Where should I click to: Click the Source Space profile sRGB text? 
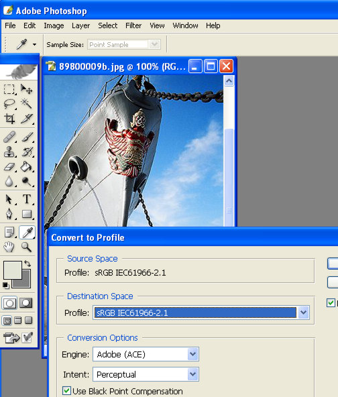click(130, 273)
